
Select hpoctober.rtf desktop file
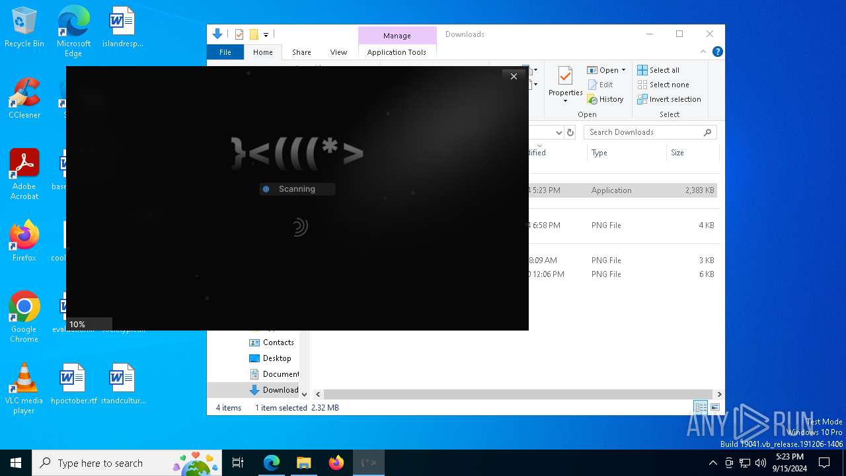click(x=73, y=383)
